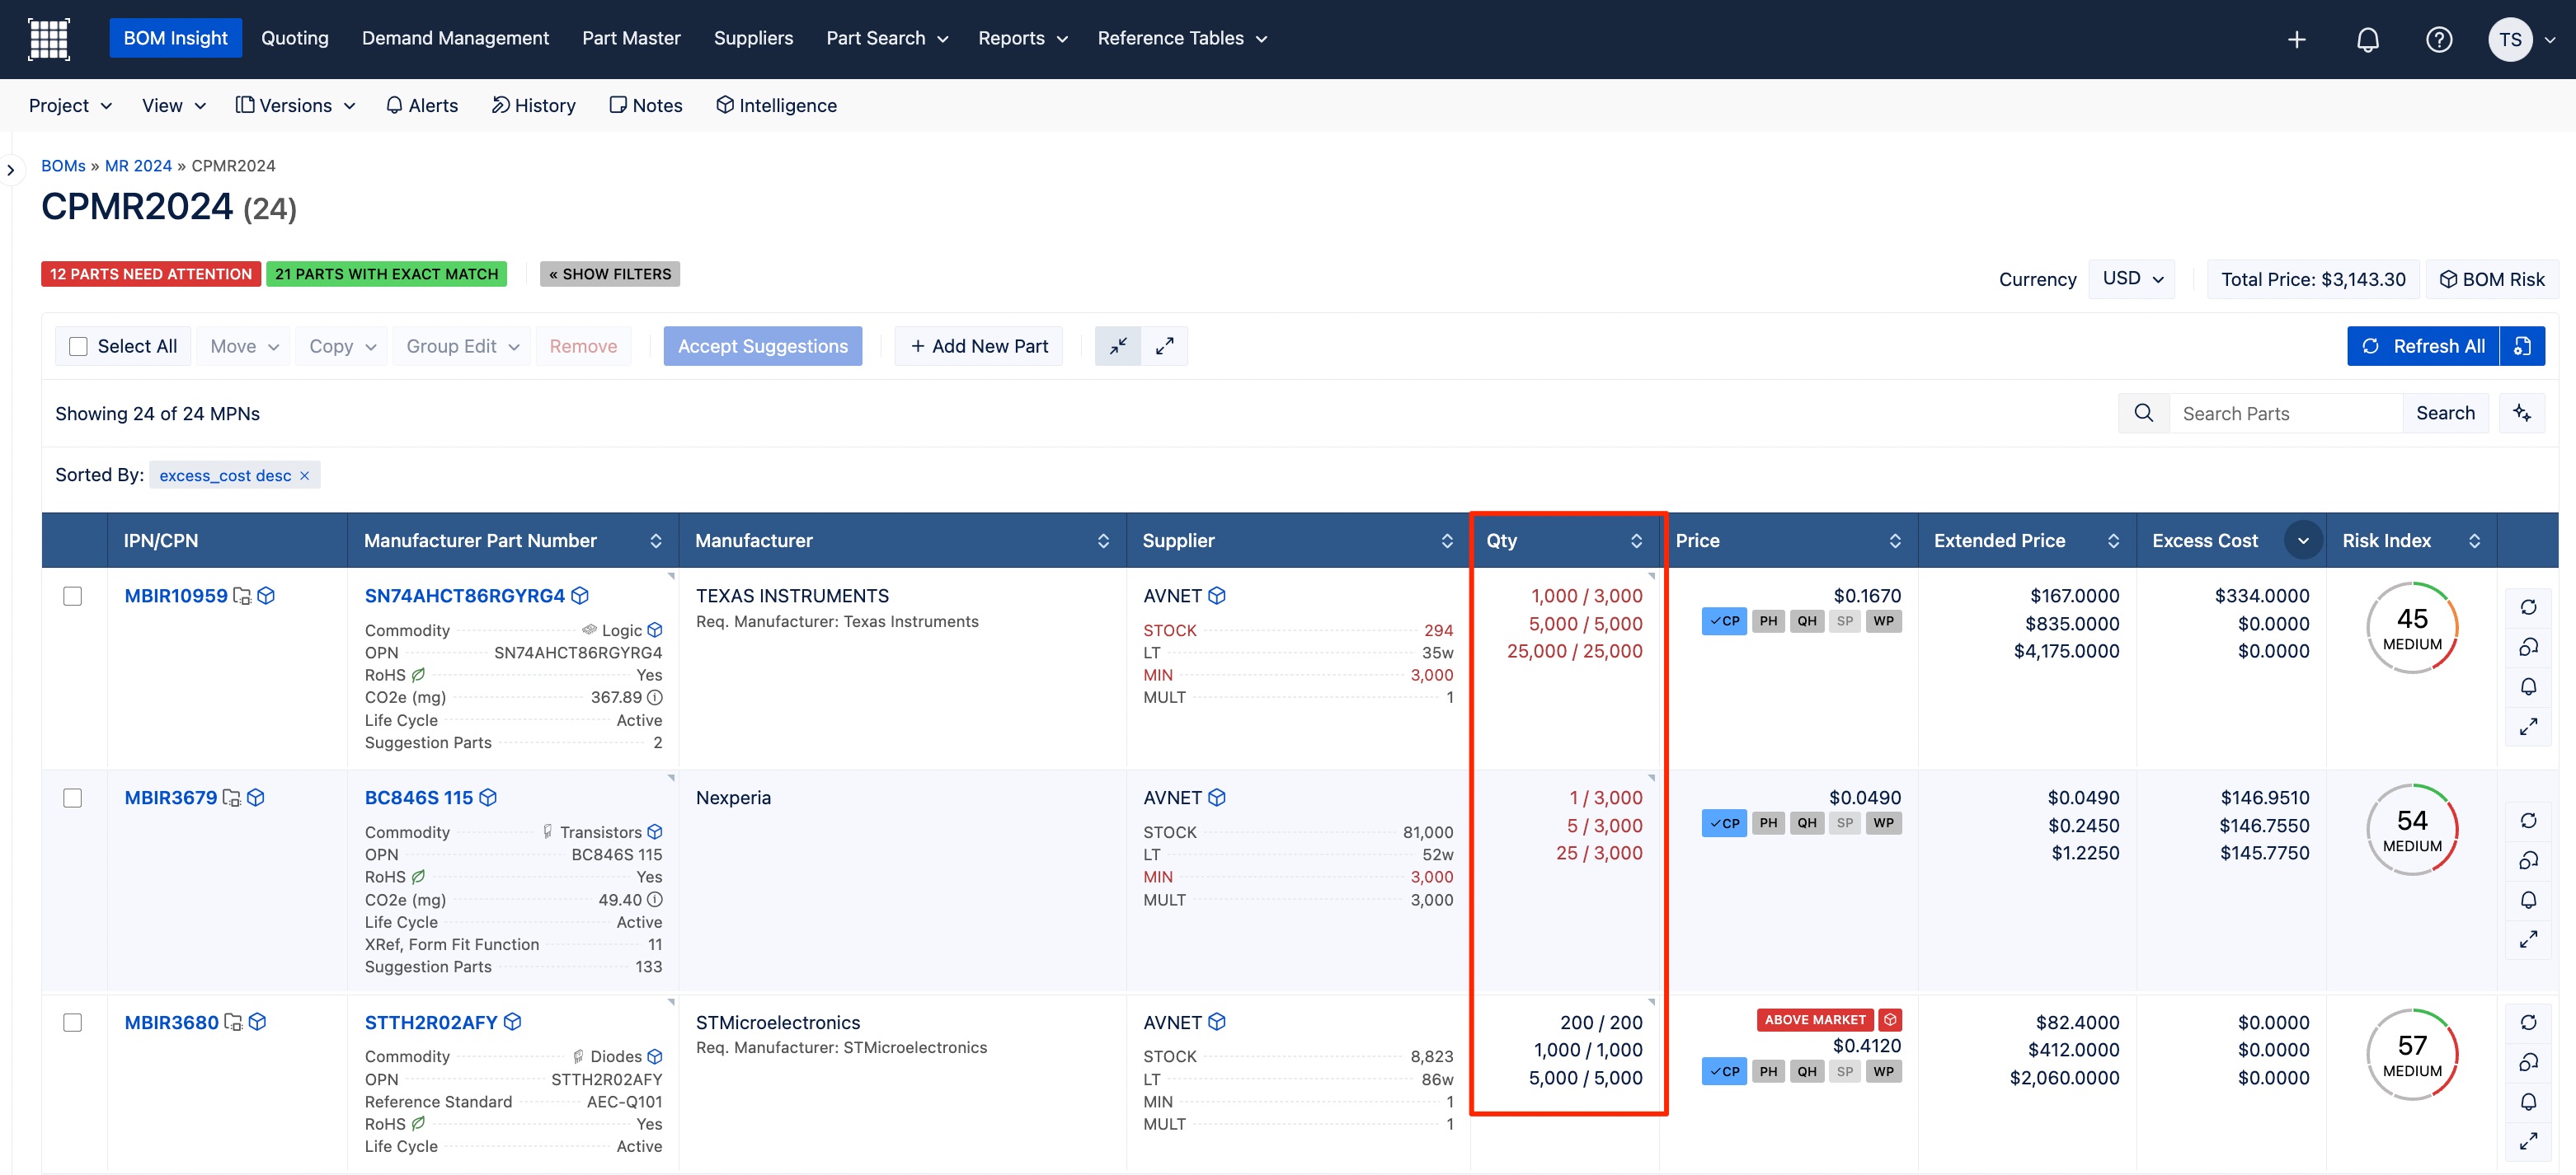
Task: Toggle CP price tag in MBIR10959 row
Action: coord(1724,620)
